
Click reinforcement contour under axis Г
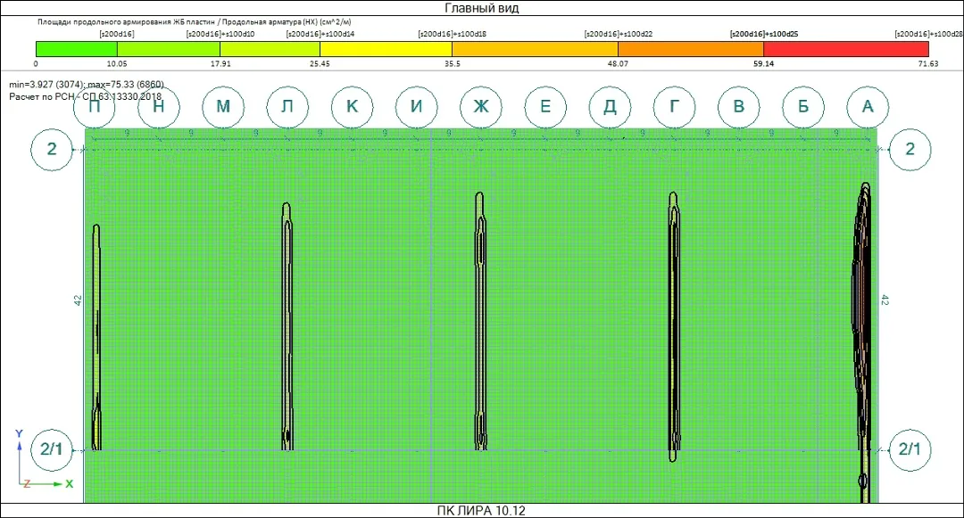coord(674,326)
